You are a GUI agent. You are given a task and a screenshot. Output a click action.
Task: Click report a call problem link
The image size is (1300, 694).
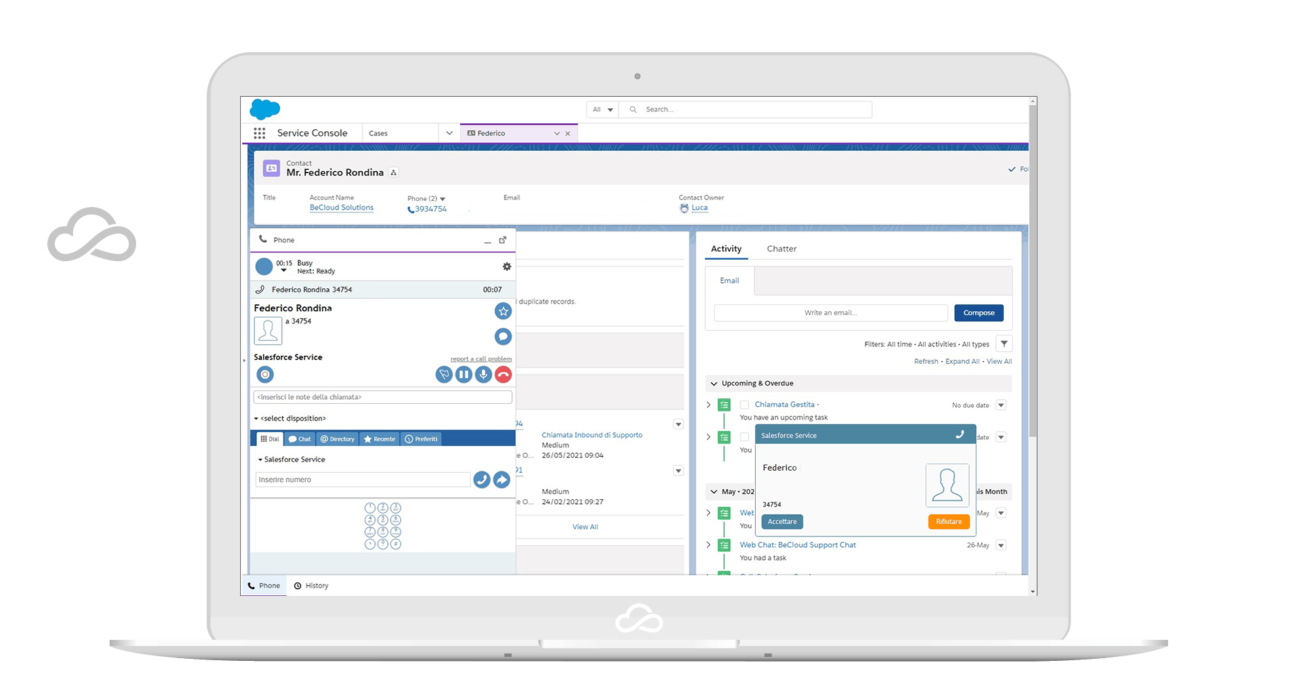point(481,359)
